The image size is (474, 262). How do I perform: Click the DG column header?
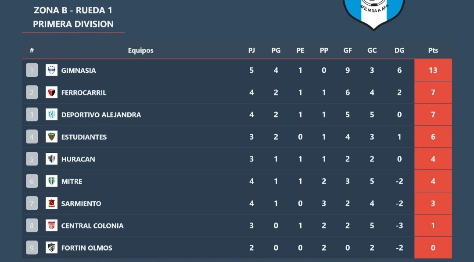(x=399, y=50)
